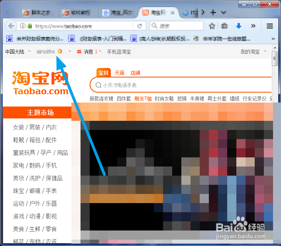Open category 童装玩具 / 孕产 / 用品

pyautogui.click(x=40, y=153)
